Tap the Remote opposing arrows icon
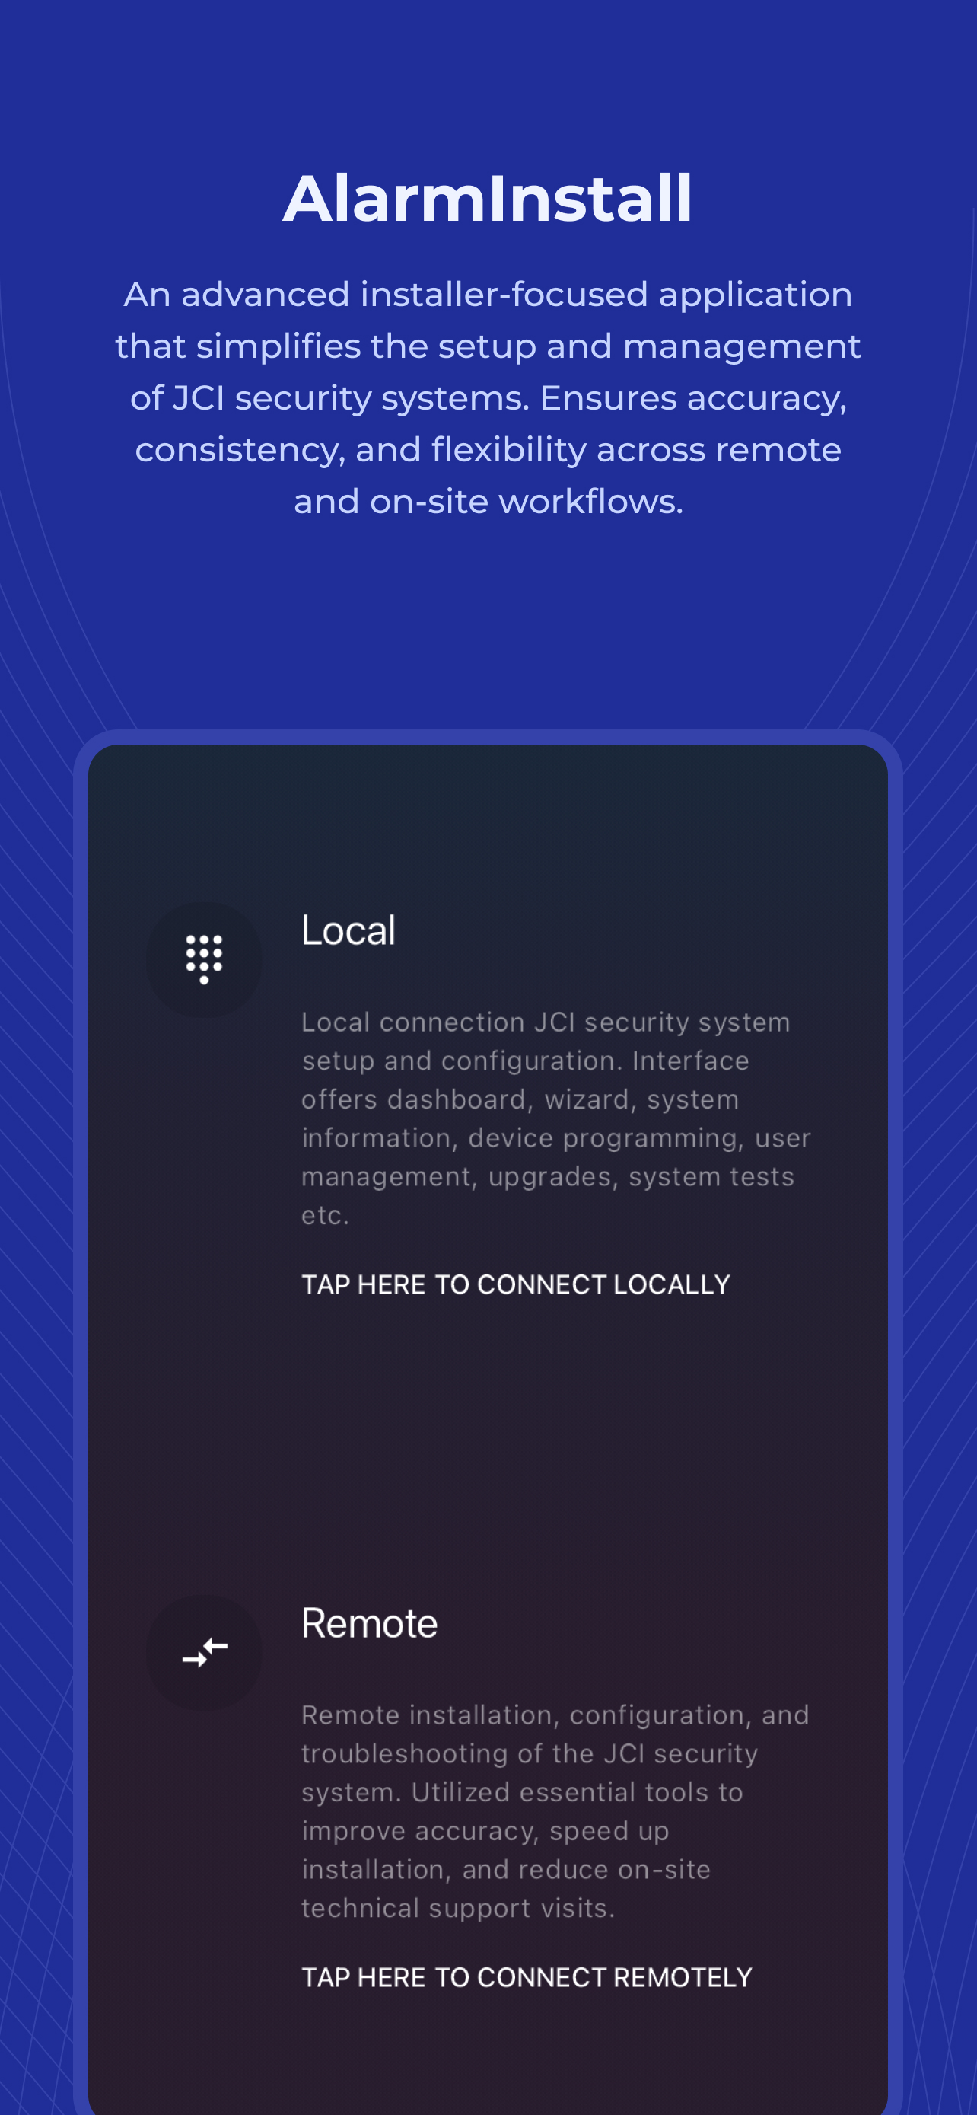The height and width of the screenshot is (2115, 977). pos(204,1653)
